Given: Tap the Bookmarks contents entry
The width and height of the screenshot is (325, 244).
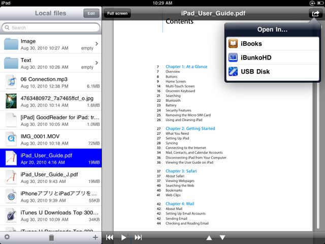Looking at the screenshot, I should pyautogui.click(x=174, y=190).
